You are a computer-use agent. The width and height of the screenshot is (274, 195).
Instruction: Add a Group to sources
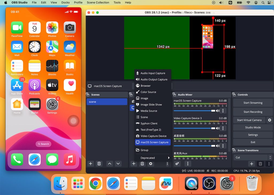tap(153, 150)
